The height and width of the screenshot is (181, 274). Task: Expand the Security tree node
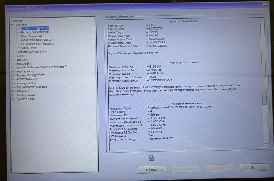tap(12, 60)
